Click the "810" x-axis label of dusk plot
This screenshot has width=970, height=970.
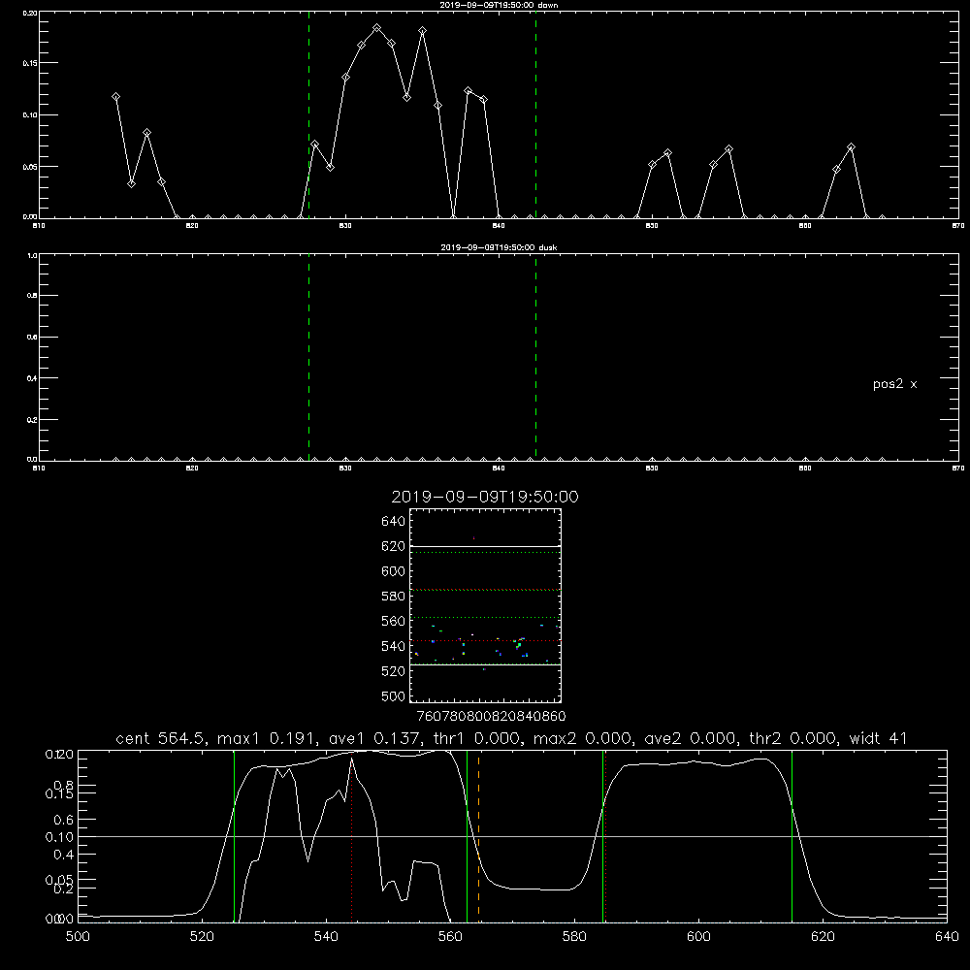pos(39,469)
